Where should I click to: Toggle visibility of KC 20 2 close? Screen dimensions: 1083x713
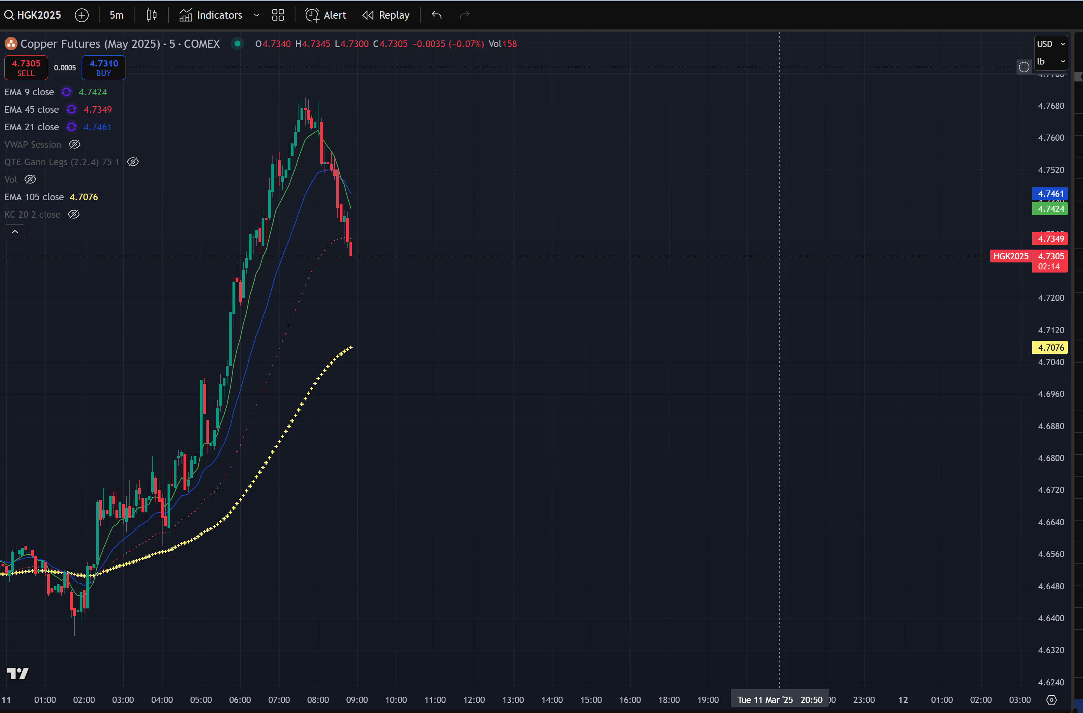[x=74, y=214]
